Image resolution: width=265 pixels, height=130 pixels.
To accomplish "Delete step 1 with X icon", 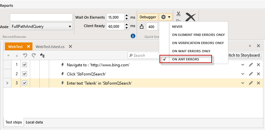I will click(x=258, y=65).
